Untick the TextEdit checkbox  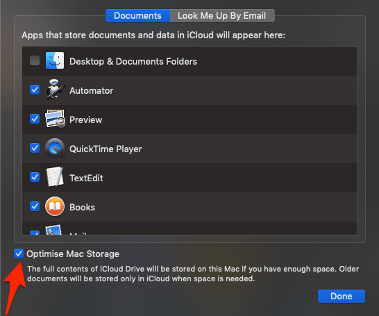point(35,177)
